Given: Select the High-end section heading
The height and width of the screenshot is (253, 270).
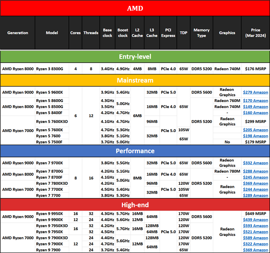Looking at the screenshot, I should tap(135, 204).
